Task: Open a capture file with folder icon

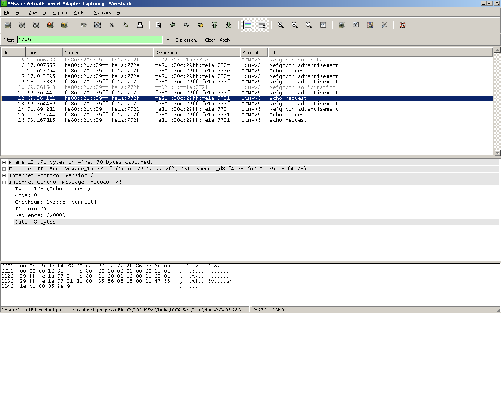Action: [x=83, y=25]
